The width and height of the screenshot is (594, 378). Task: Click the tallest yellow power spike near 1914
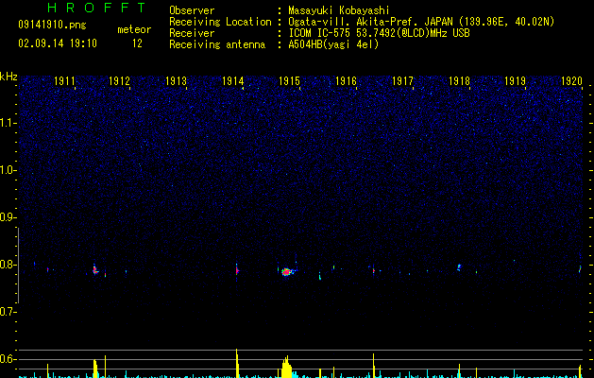click(237, 363)
